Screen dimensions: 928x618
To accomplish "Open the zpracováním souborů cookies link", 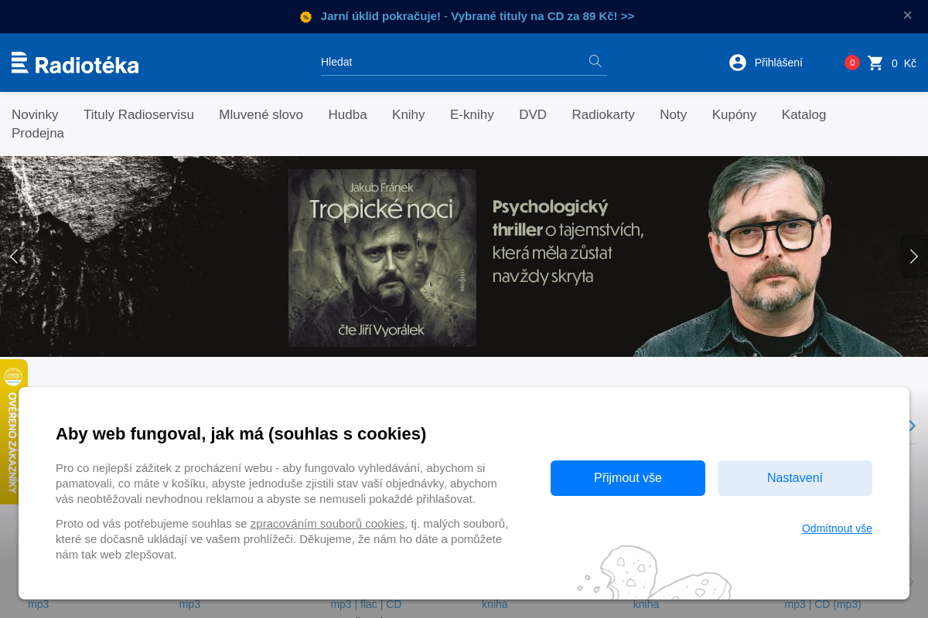I will click(x=327, y=523).
